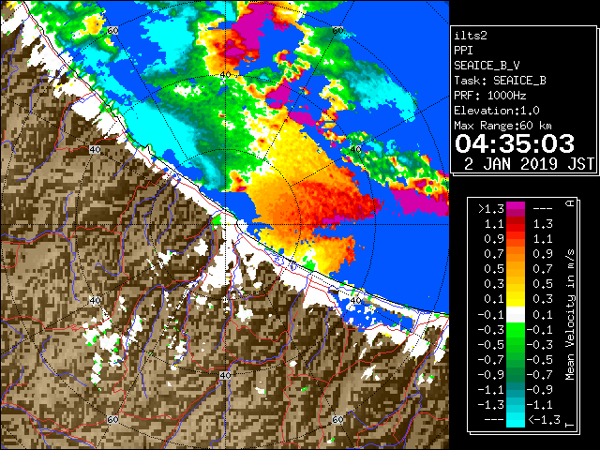Click the "Max Range:60 km" text
The image size is (600, 450).
pyautogui.click(x=503, y=126)
